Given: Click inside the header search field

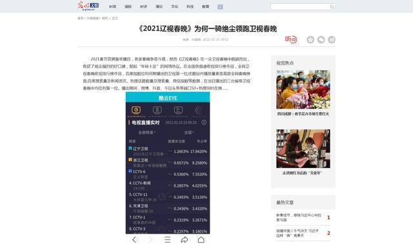Looking at the screenshot, I should (300, 7).
